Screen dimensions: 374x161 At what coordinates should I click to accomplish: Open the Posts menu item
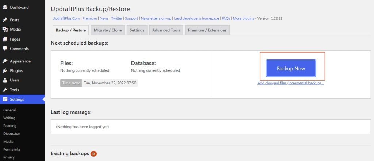click(x=22, y=20)
